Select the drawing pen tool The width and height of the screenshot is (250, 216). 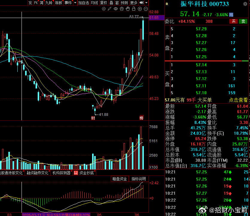tap(109, 9)
